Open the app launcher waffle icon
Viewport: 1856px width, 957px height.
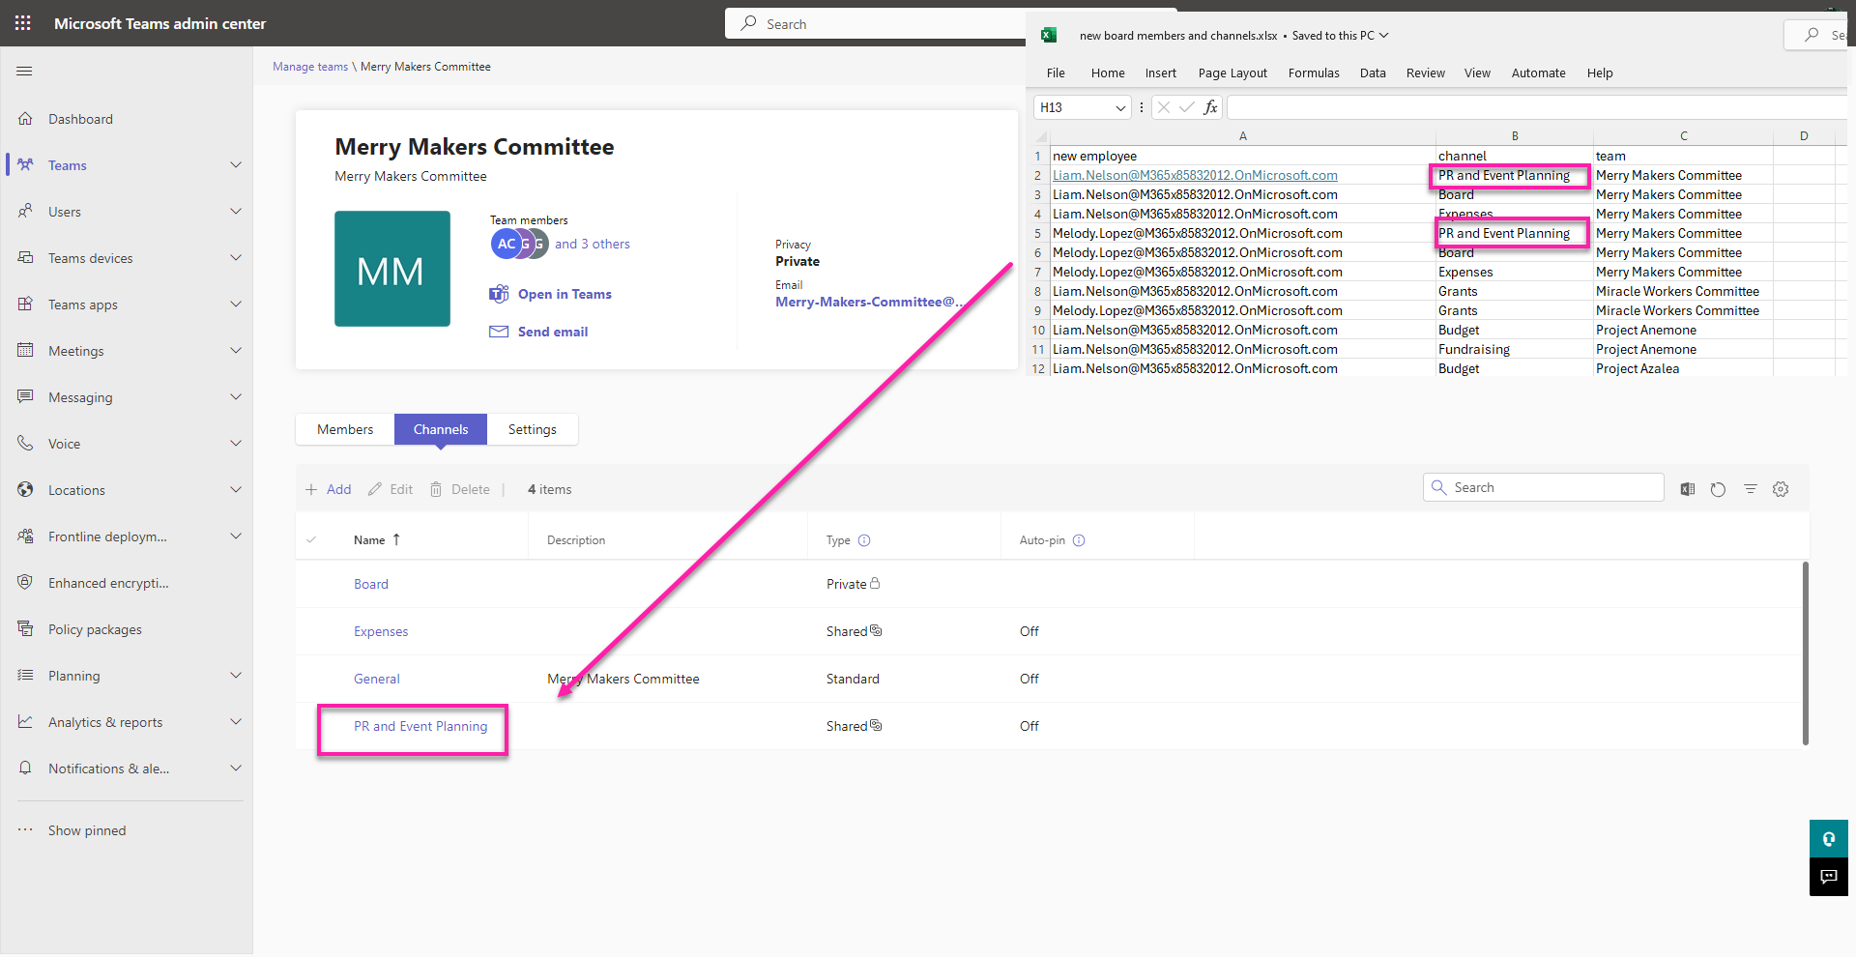pos(23,23)
